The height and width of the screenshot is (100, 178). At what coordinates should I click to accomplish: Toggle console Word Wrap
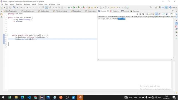tap(154, 14)
